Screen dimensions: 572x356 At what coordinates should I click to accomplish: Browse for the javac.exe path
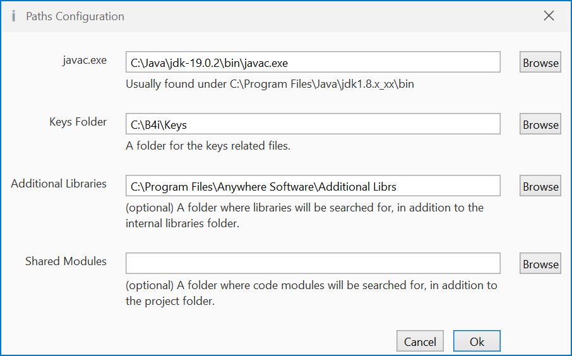tap(540, 62)
